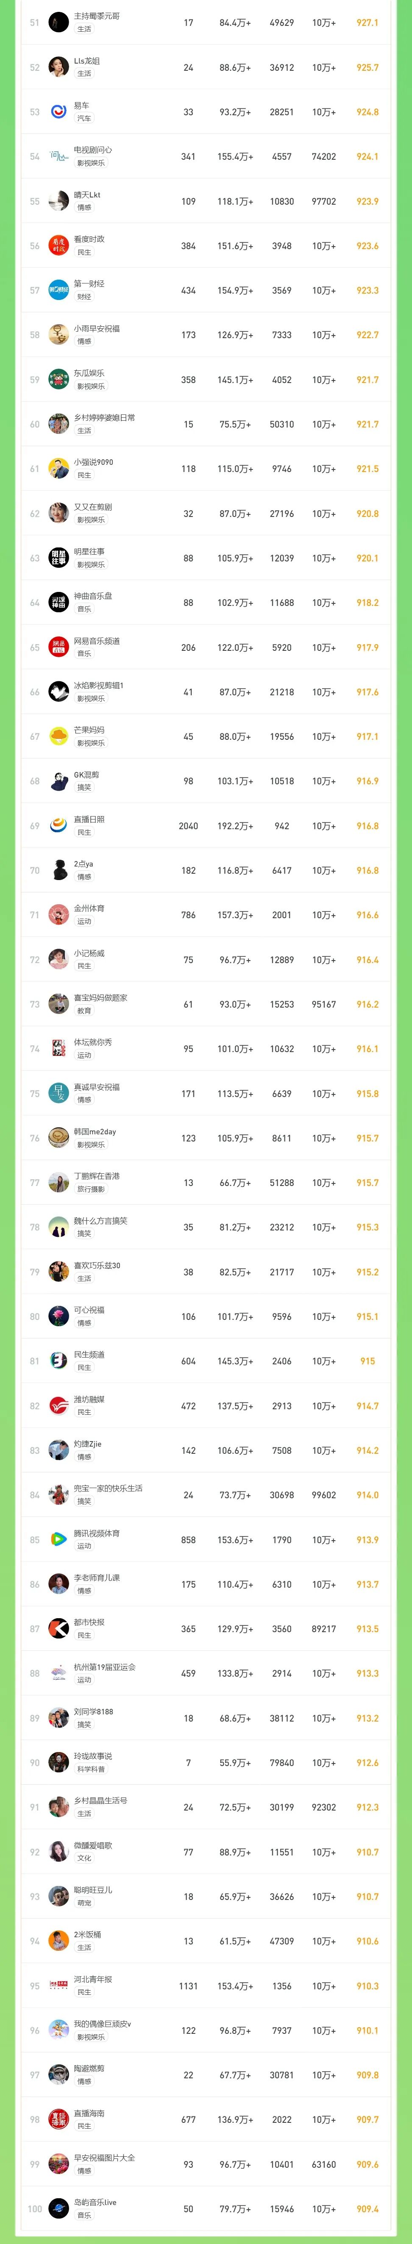Open the 岛屿音乐live avatar icon
The height and width of the screenshot is (2244, 412).
(x=58, y=2208)
